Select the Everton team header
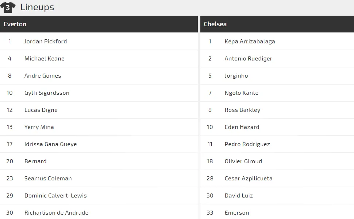This screenshot has height=219, width=354. tap(15, 24)
